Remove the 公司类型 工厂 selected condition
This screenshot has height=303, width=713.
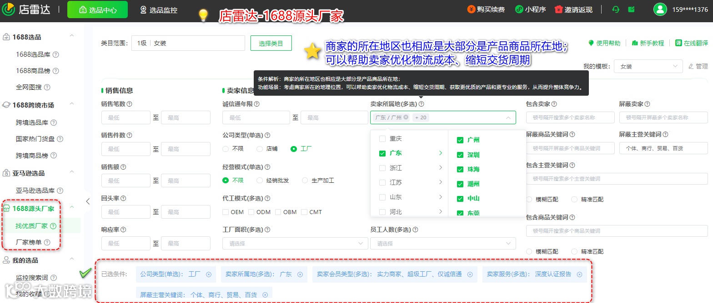209,274
